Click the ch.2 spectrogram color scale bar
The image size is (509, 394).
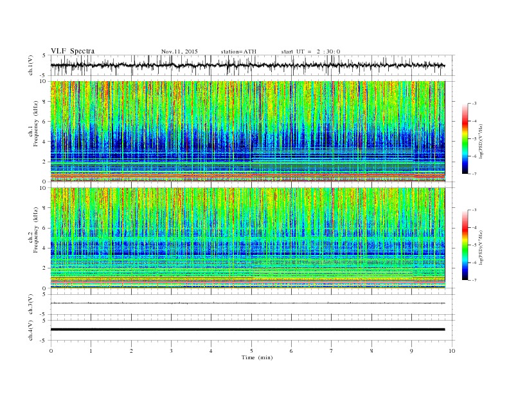click(x=465, y=245)
